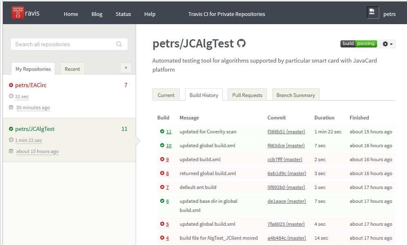Open the Blog menu item

(x=97, y=14)
